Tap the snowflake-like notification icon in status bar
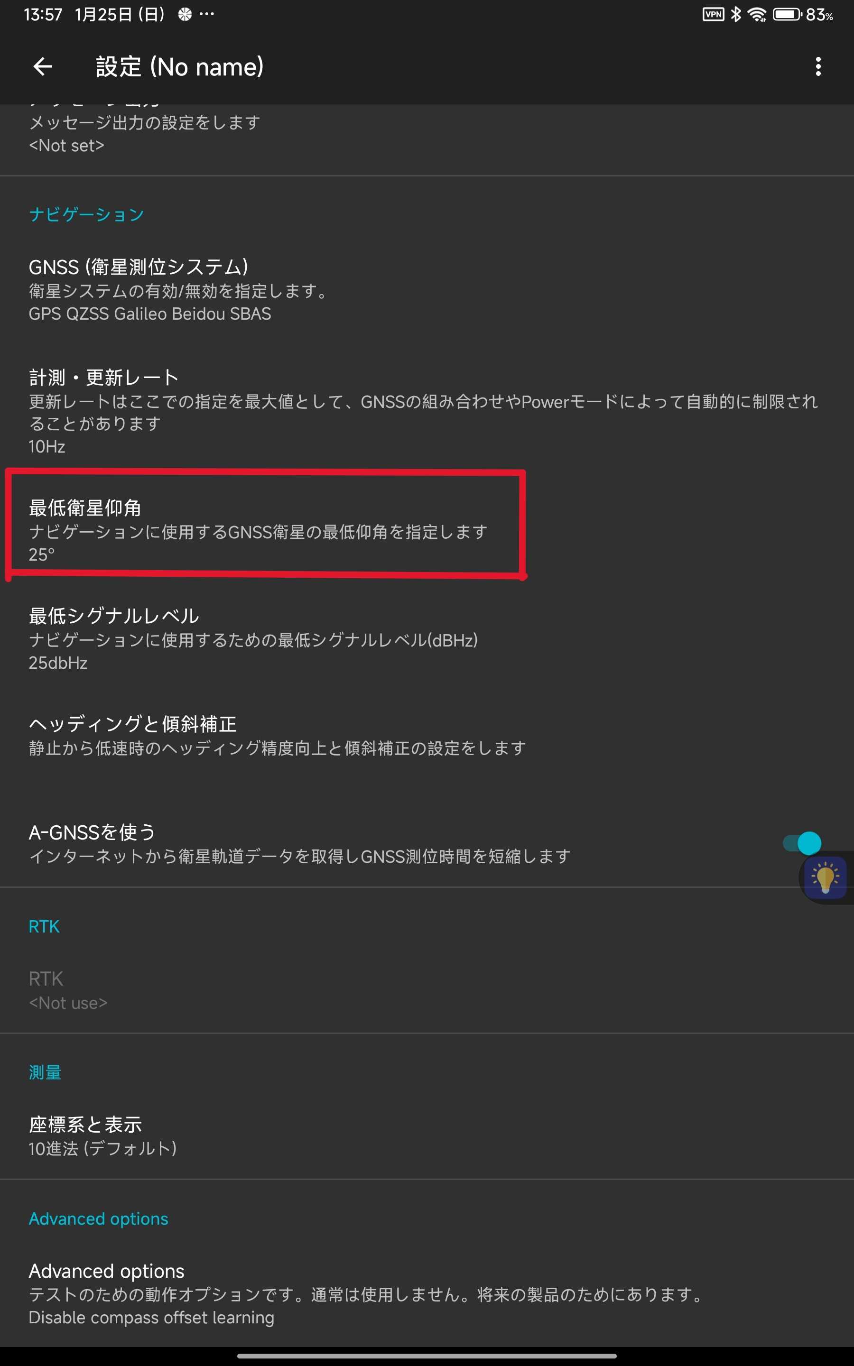Screen dimensions: 854x1366 [x=185, y=14]
